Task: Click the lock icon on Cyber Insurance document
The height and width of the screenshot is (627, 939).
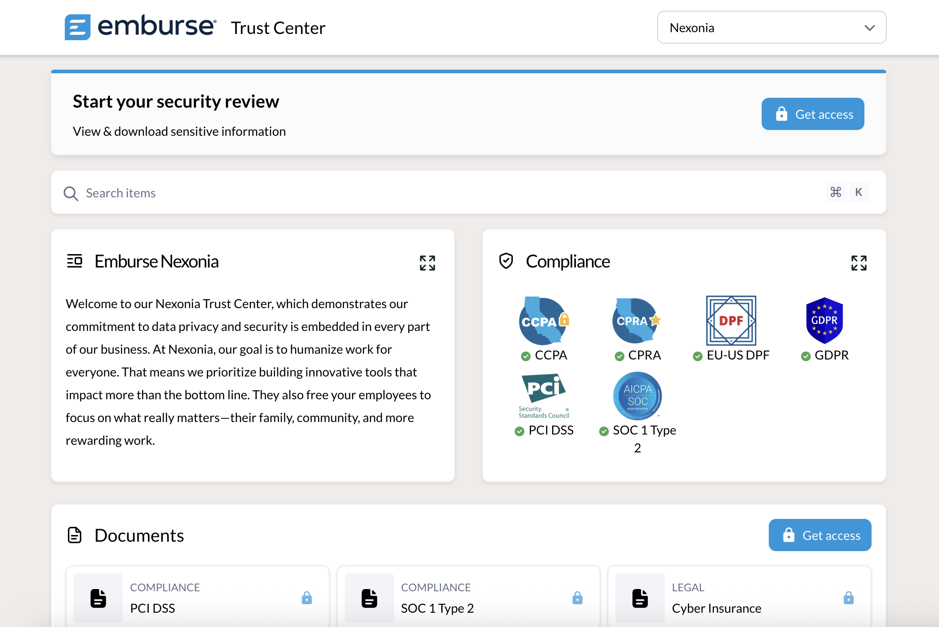Action: pos(849,598)
